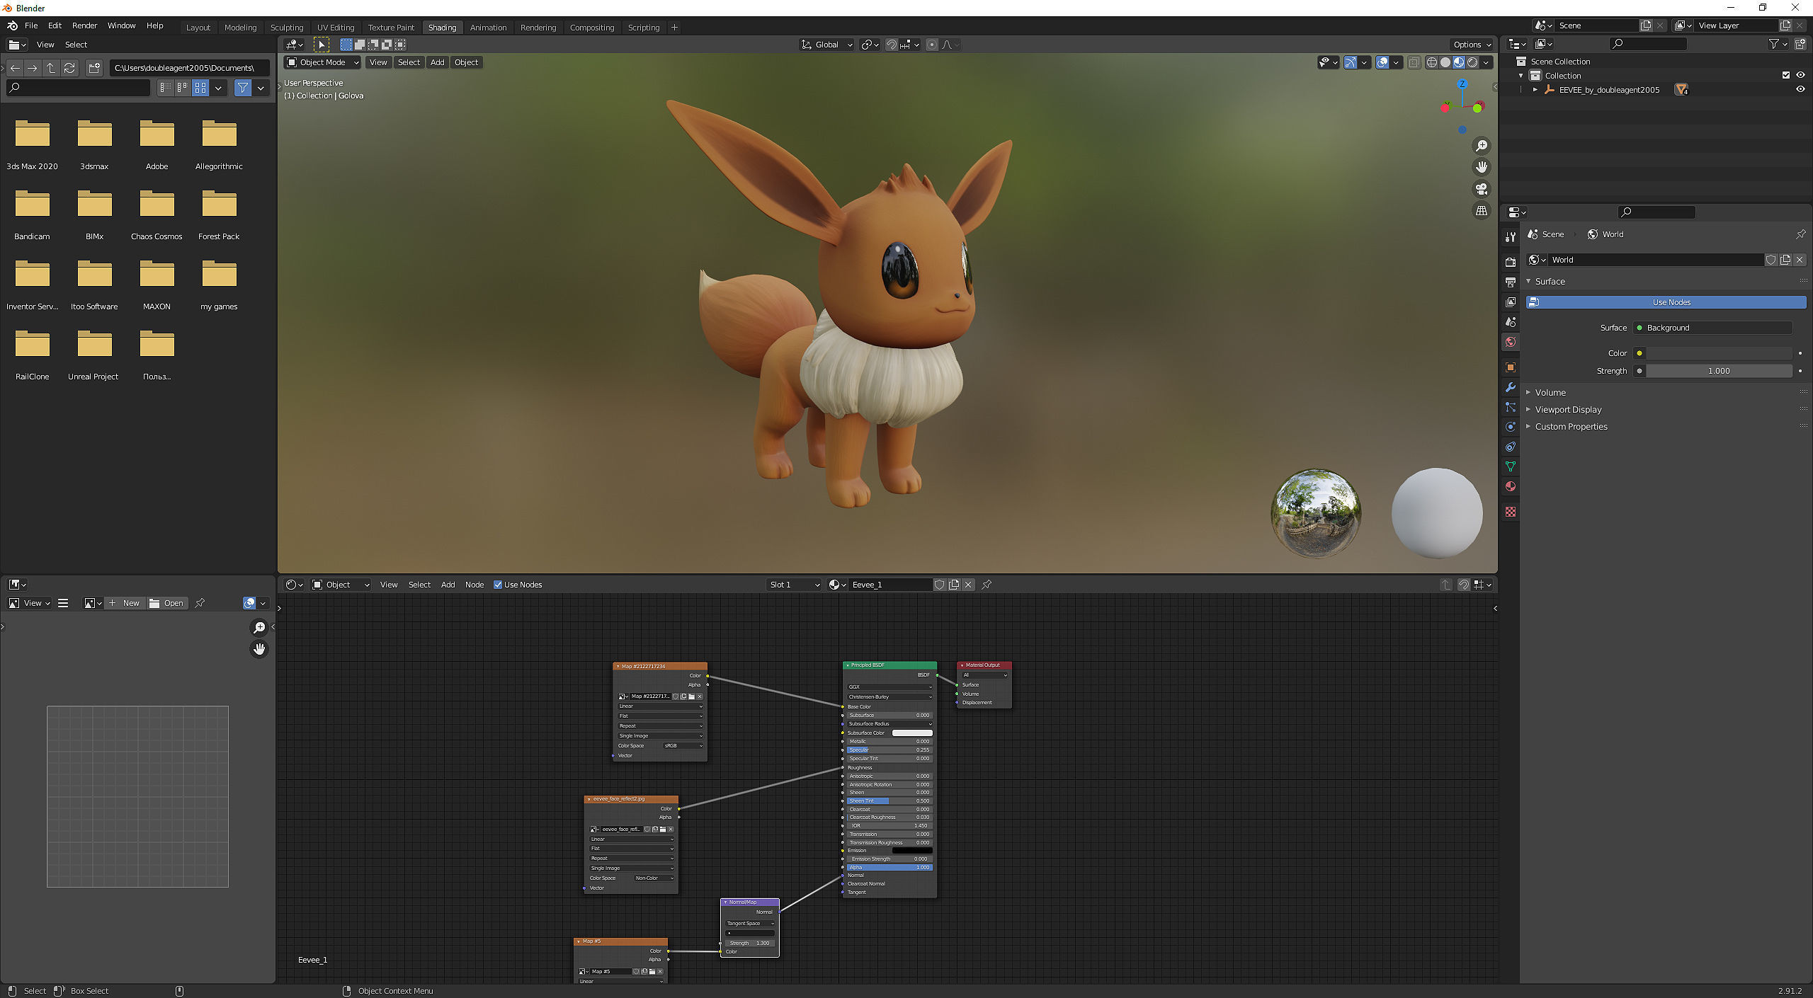This screenshot has width=1813, height=998.
Task: Switch to the Compositing workspace tab
Action: click(592, 28)
